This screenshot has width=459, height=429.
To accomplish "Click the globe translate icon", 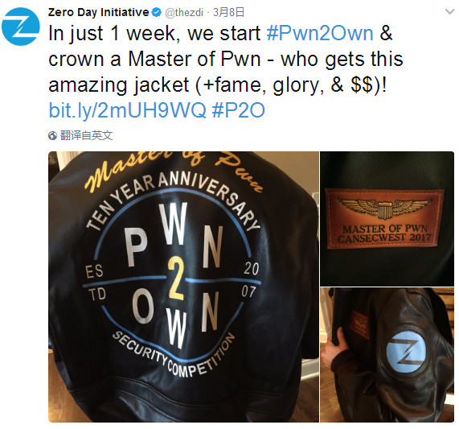I will [x=53, y=136].
